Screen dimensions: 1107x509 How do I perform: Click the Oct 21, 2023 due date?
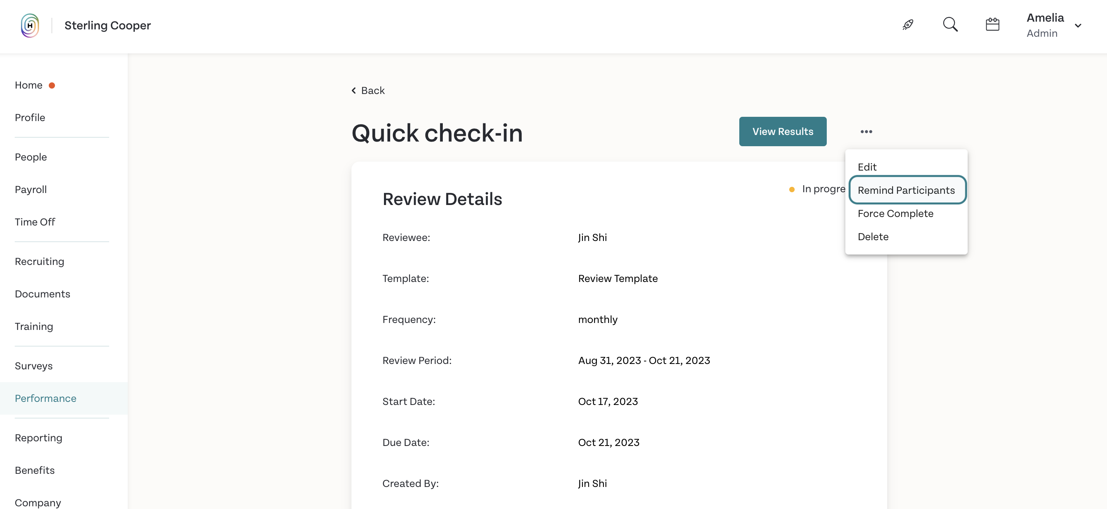[608, 442]
